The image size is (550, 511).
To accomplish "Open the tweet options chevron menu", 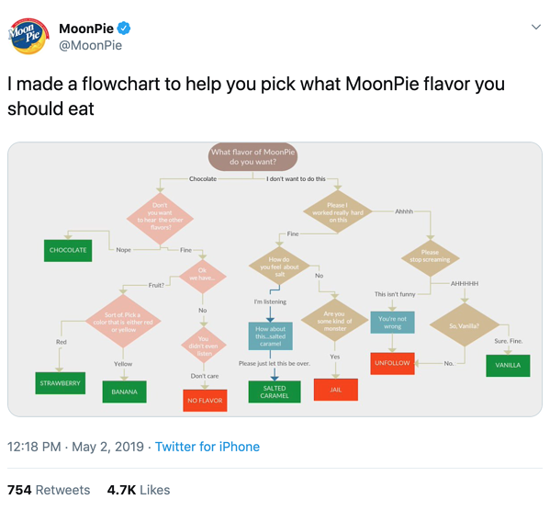I will click(535, 27).
